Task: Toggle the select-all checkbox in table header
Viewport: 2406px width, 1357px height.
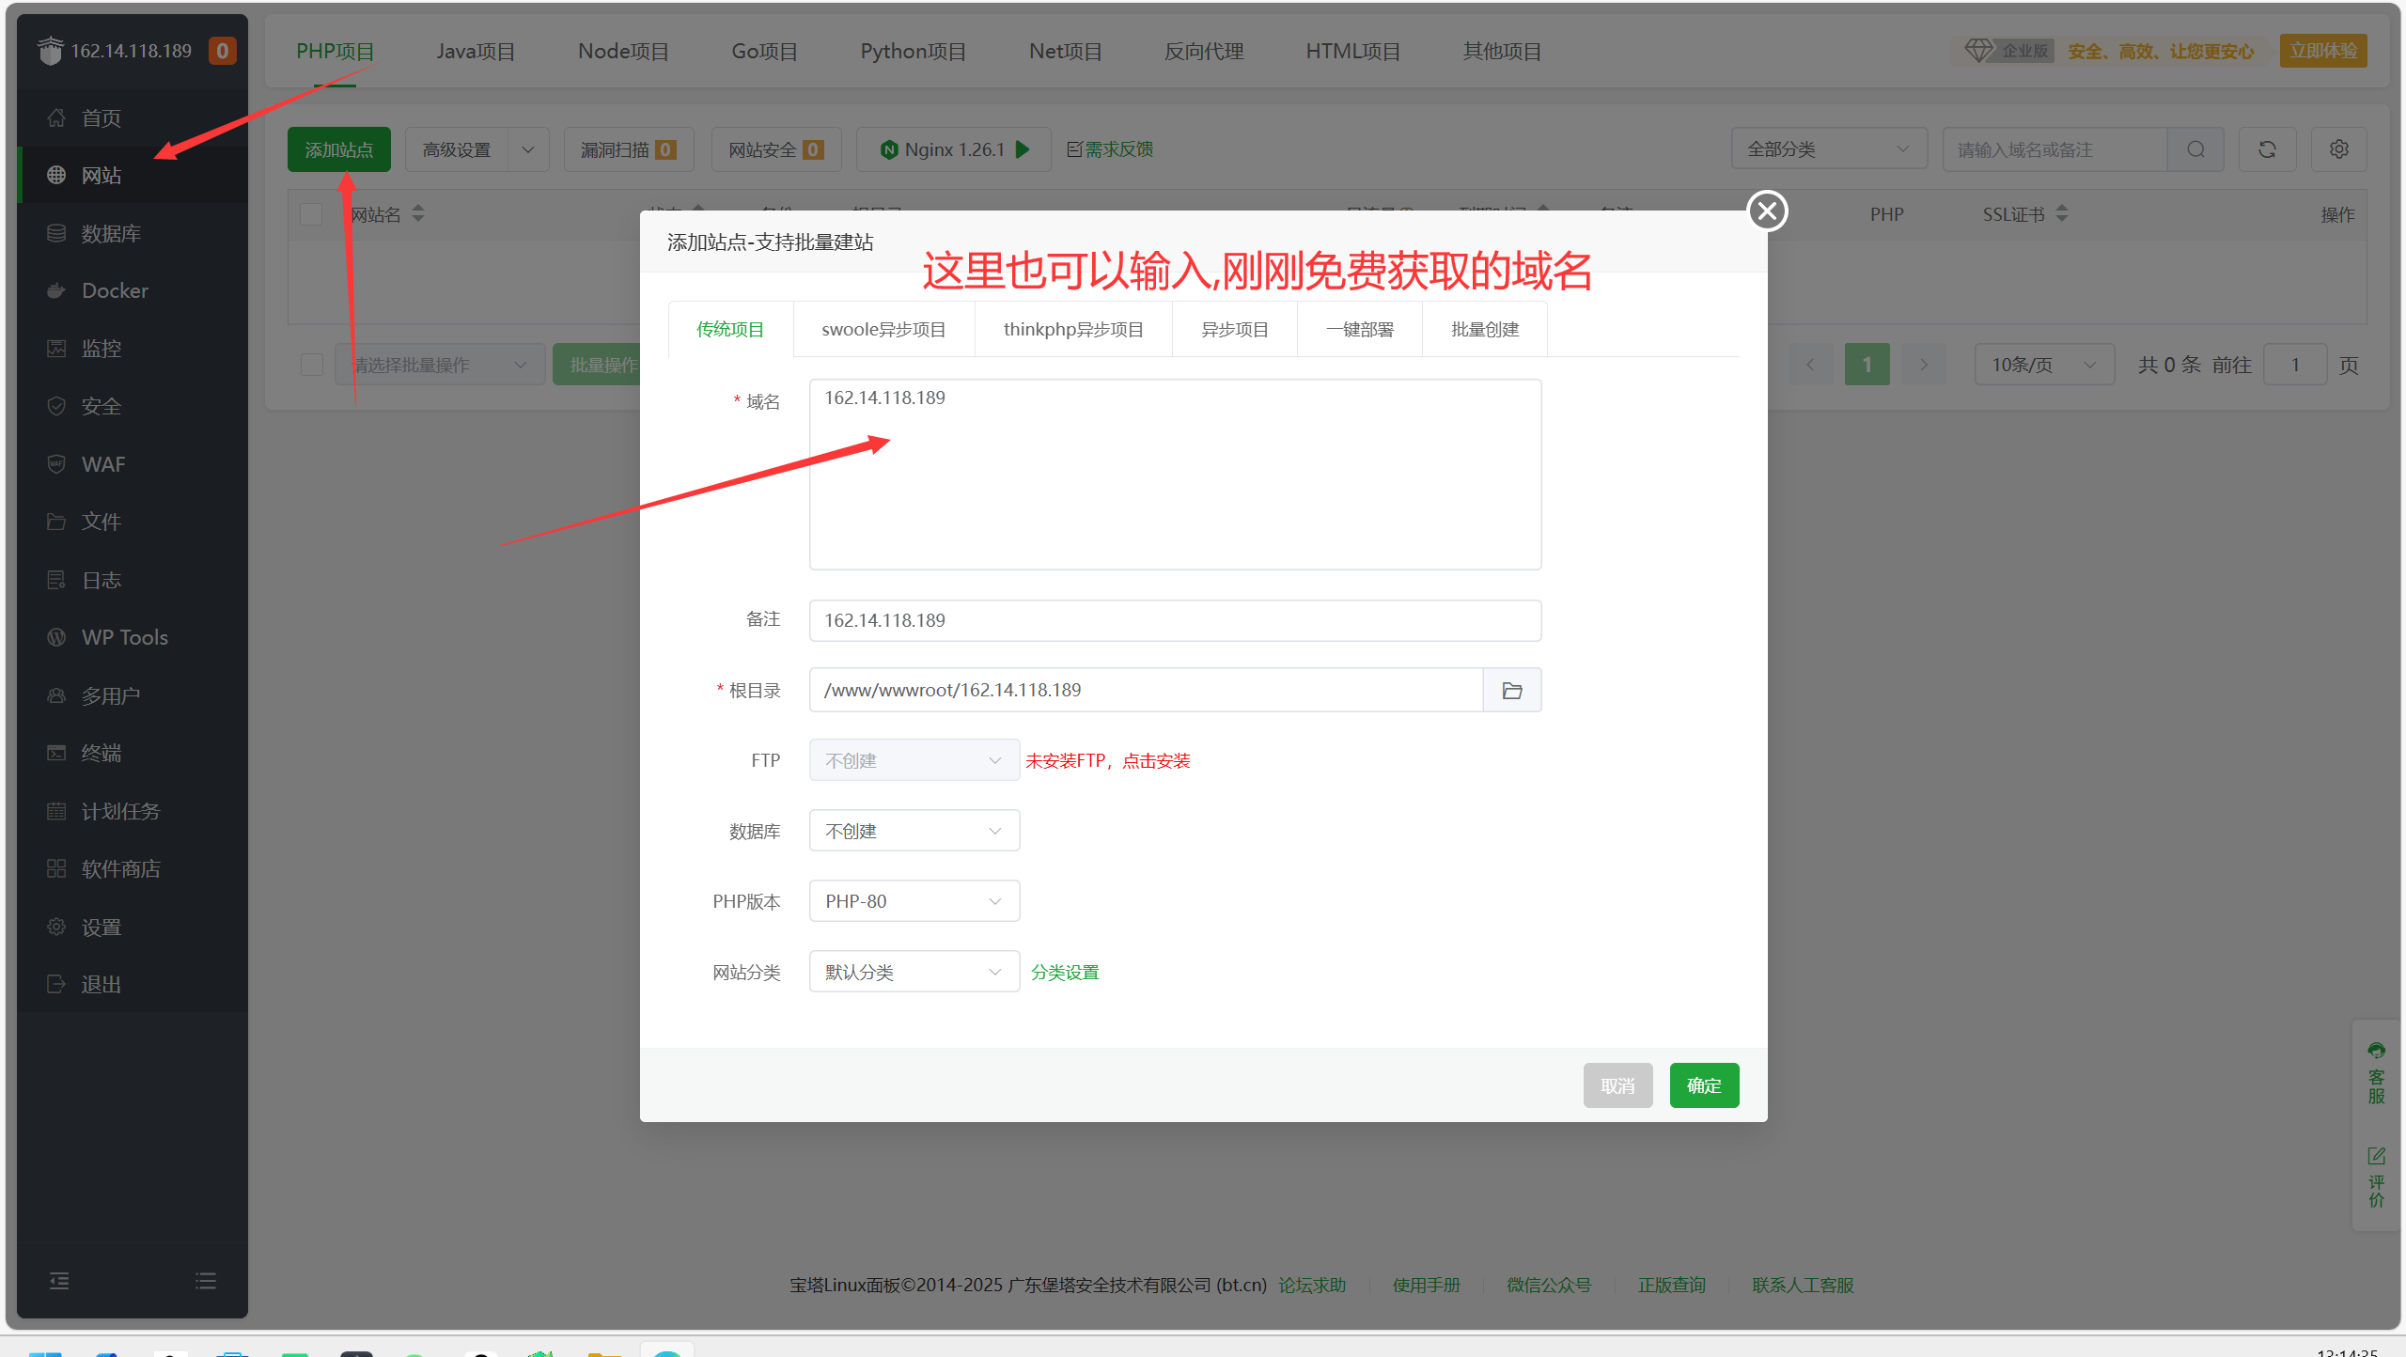Action: pos(311,214)
